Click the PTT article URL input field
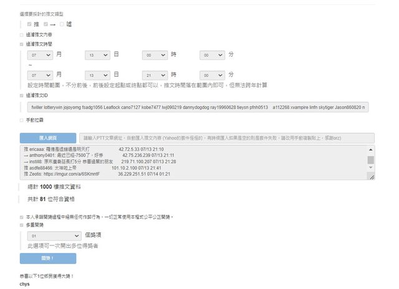Image resolution: width=399 pixels, height=289 pixels. (x=226, y=138)
